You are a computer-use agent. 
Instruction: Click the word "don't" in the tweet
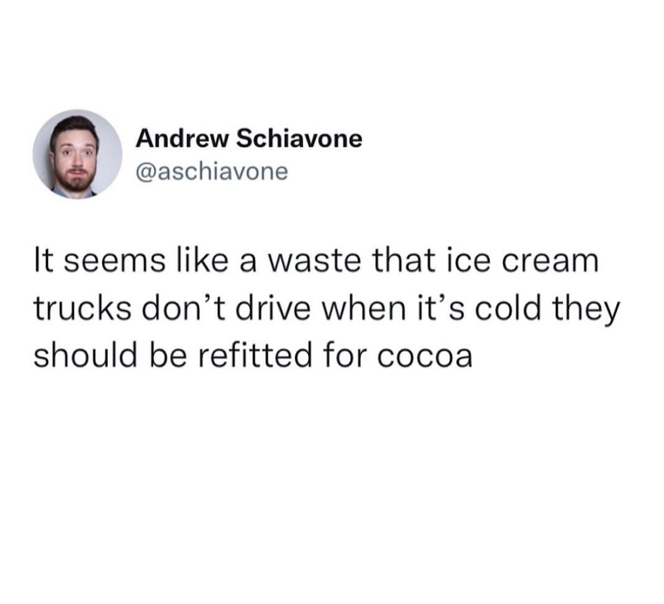[x=184, y=308]
